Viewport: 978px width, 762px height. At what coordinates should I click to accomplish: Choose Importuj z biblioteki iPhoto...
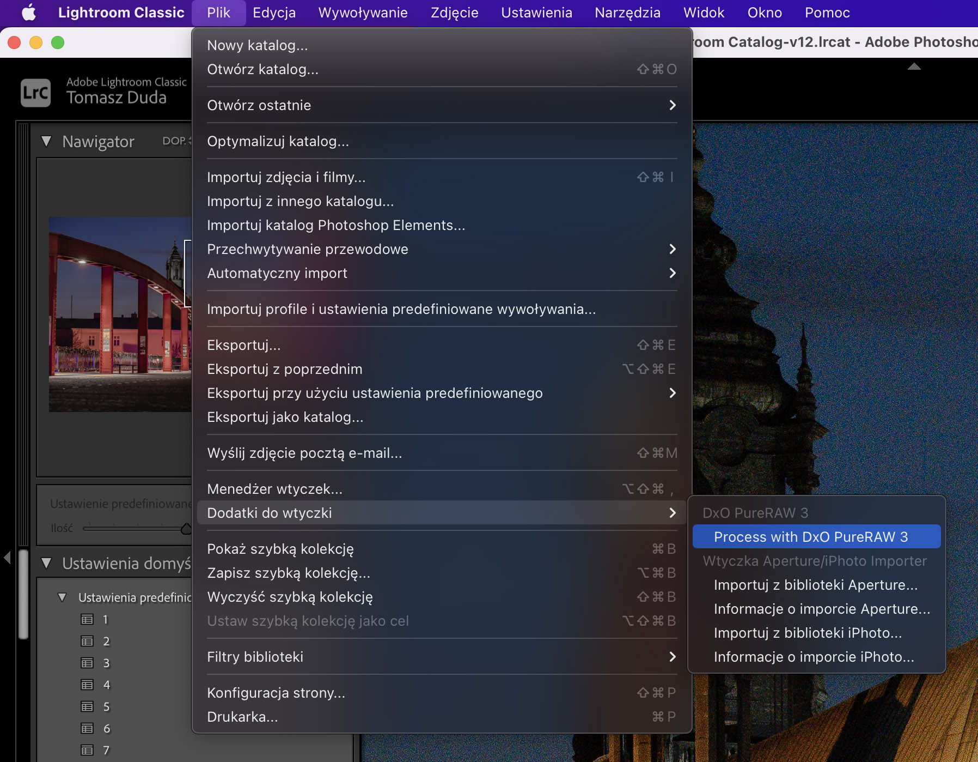click(x=816, y=633)
